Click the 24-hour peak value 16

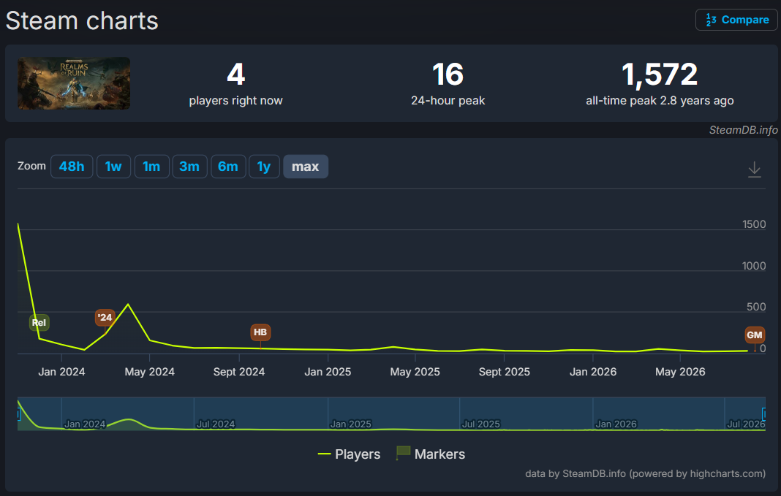pos(448,75)
